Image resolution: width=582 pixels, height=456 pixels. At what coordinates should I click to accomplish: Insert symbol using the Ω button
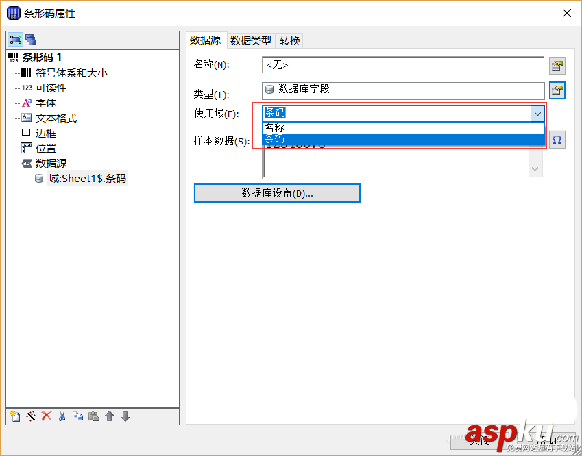(557, 139)
